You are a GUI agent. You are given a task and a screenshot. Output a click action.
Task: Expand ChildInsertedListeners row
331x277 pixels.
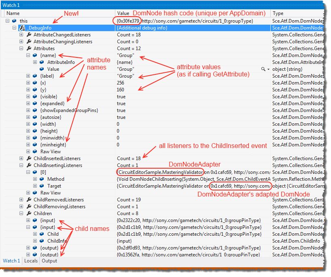[21, 158]
